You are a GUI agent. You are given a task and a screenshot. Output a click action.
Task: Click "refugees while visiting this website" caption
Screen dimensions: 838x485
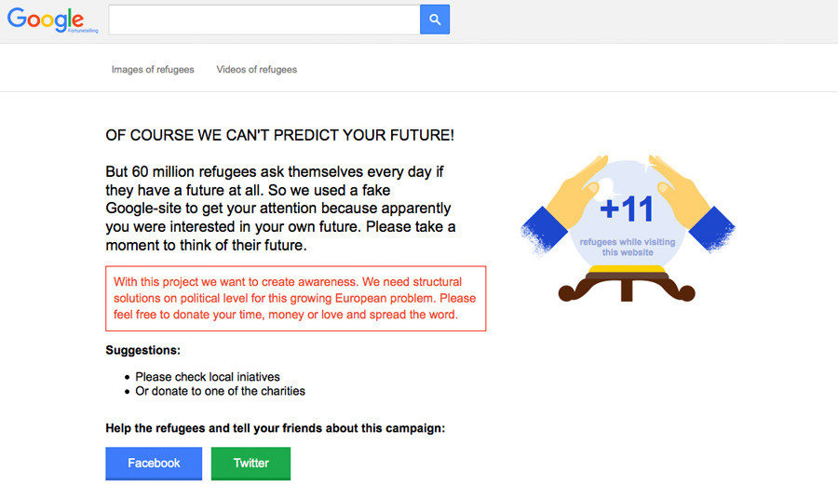coord(628,247)
